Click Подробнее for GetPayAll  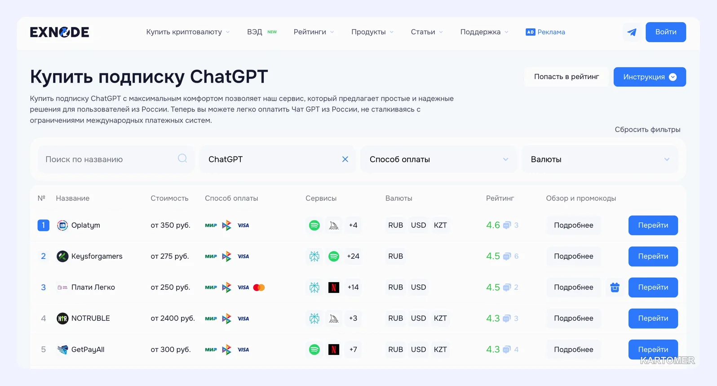click(x=574, y=349)
